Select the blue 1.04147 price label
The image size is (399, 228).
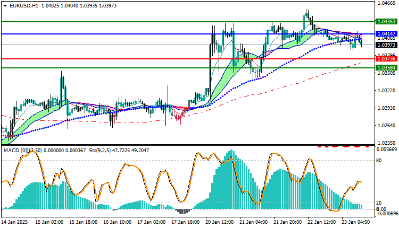(386, 34)
